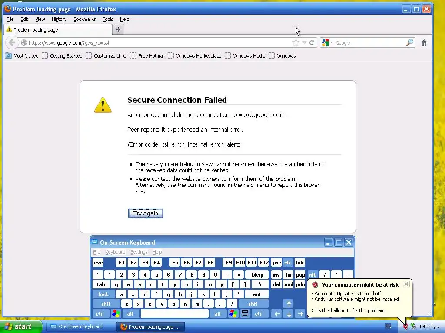Click the Problem loading page tab
Image resolution: width=445 pixels, height=333 pixels.
point(58,29)
